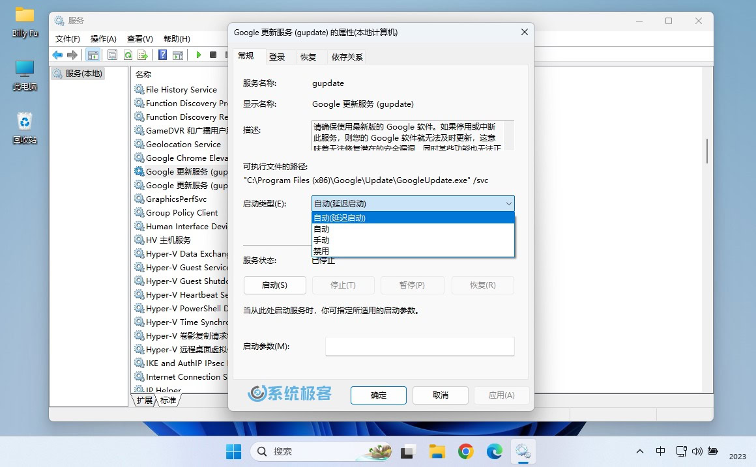756x467 pixels.
Task: Open the blue question mark Help icon
Action: [x=163, y=55]
